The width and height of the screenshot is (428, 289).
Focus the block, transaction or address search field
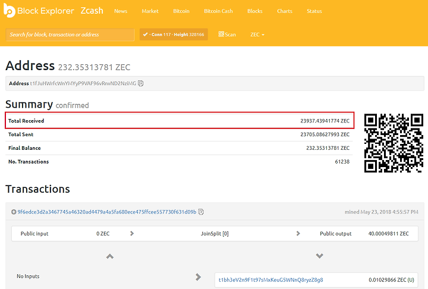70,34
